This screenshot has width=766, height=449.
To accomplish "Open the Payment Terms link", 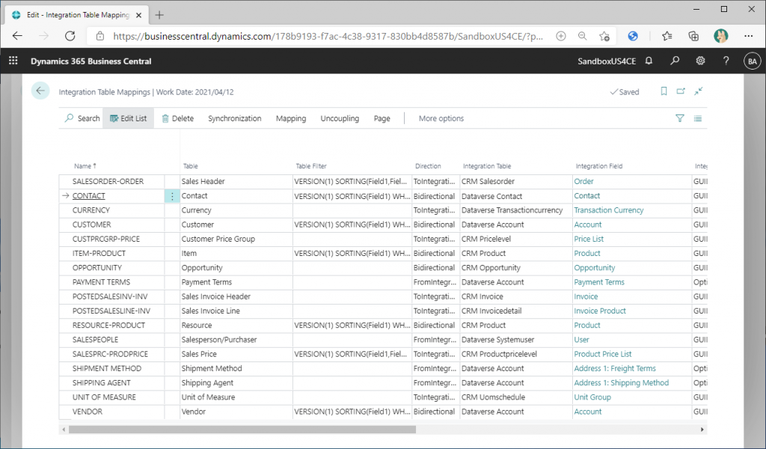I will pos(599,282).
